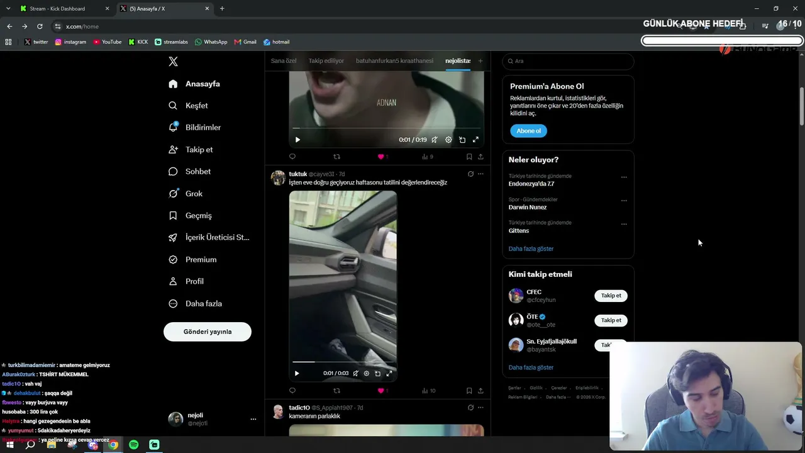Switch to batuhanfurkan5 kıraathanesi tab
Viewport: 805px width, 453px height.
tap(394, 61)
